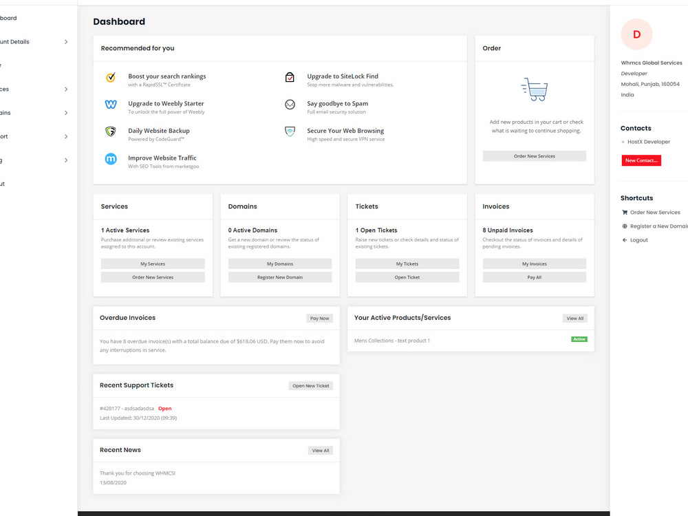688x516 pixels.
Task: Click cart icon beside Order New Services shortcut
Action: point(625,213)
